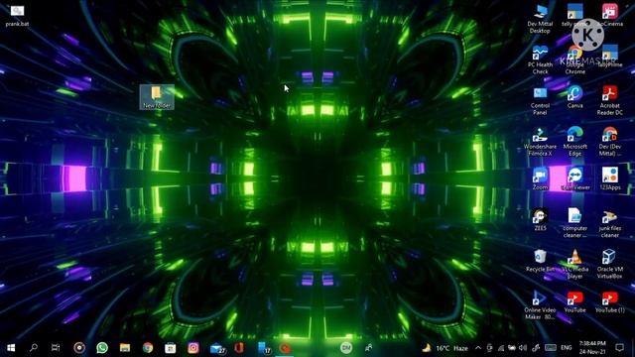Launch Zoom from desktop
Viewport: 635px width, 357px height.
(x=540, y=178)
